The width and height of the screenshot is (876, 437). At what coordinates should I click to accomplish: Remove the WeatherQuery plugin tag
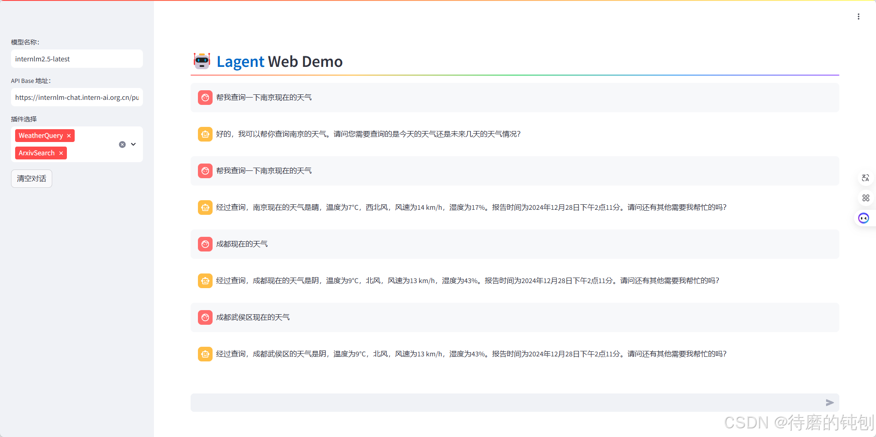69,136
